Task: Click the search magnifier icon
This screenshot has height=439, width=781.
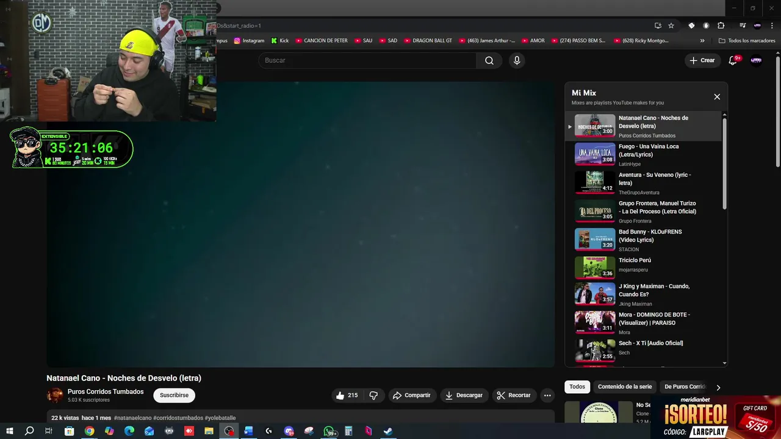Action: click(489, 60)
